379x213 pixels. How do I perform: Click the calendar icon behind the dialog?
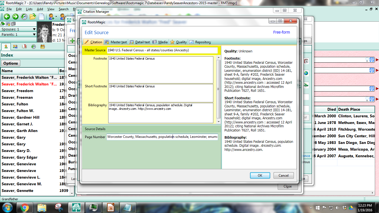click(x=306, y=61)
